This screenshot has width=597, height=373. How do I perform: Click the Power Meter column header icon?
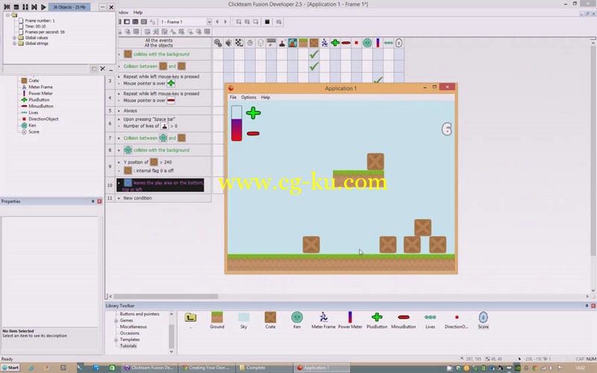point(378,43)
